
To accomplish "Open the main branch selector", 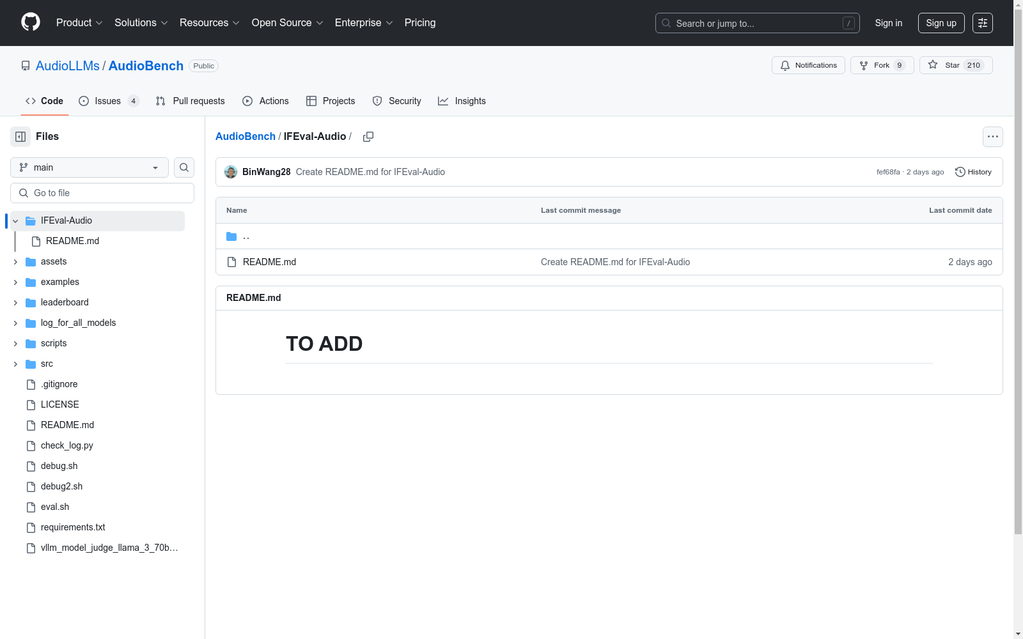I will pos(90,167).
